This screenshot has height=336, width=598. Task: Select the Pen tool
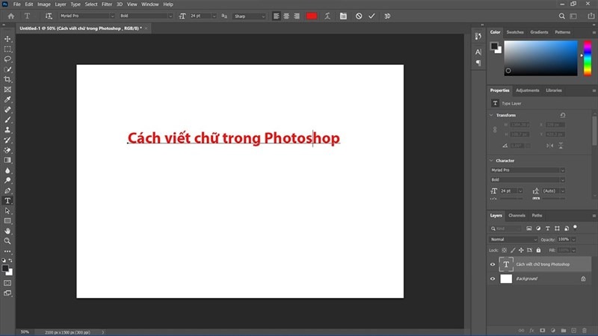(x=7, y=190)
